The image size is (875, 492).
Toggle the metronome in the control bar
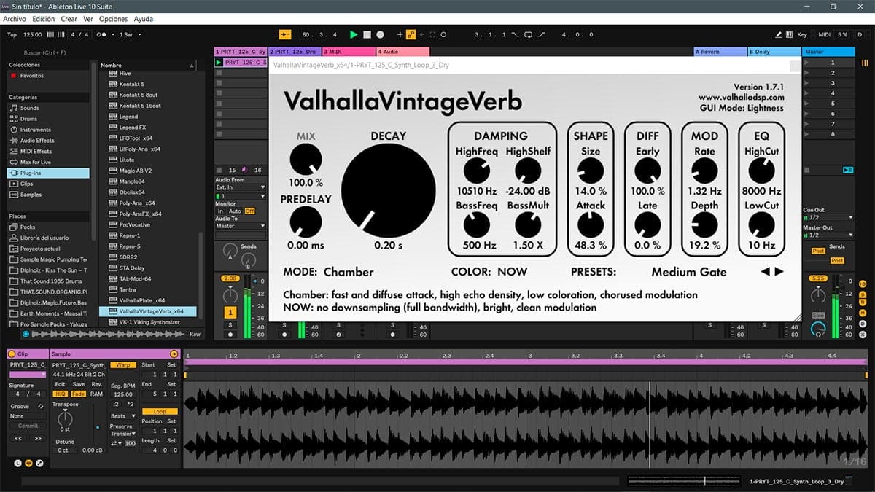pos(102,34)
